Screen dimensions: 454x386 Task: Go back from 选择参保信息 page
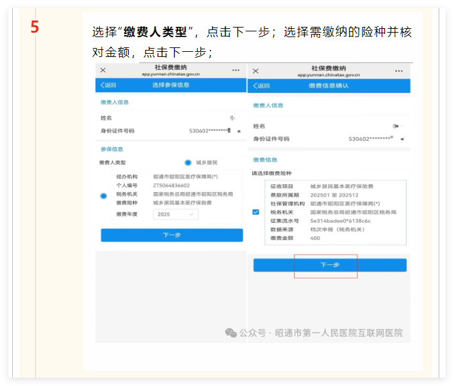pyautogui.click(x=108, y=85)
